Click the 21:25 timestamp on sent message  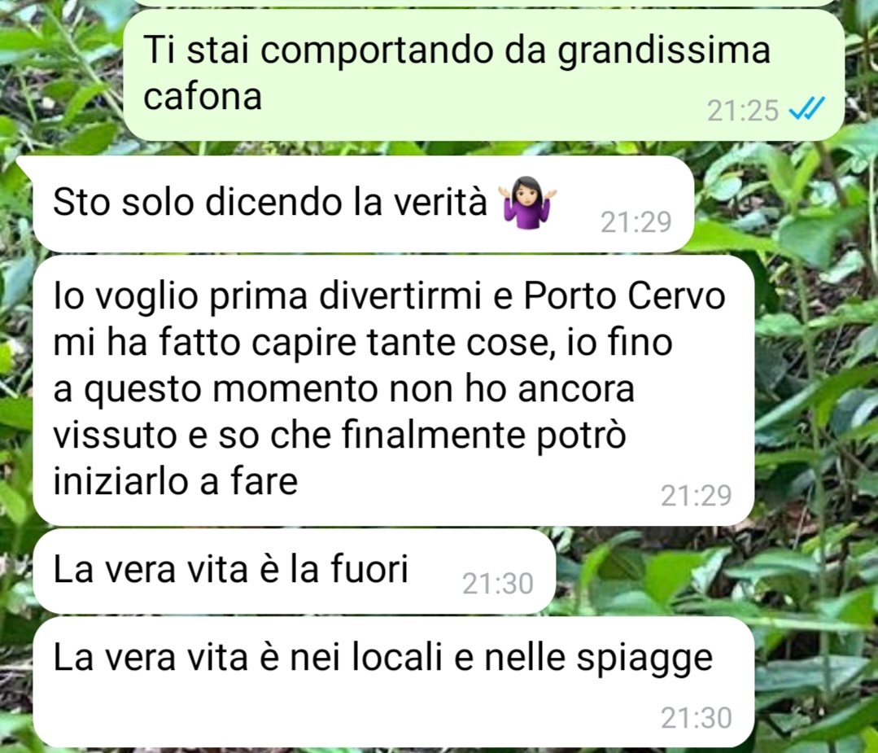742,111
